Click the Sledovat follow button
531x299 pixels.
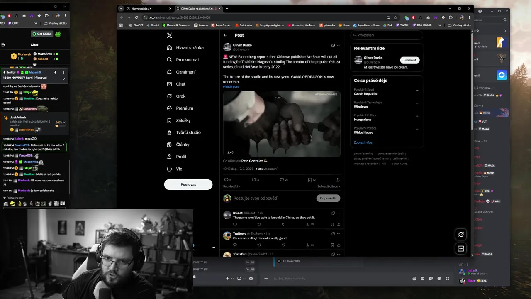409,60
